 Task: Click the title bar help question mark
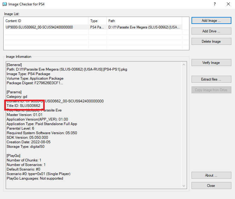coord(215,4)
